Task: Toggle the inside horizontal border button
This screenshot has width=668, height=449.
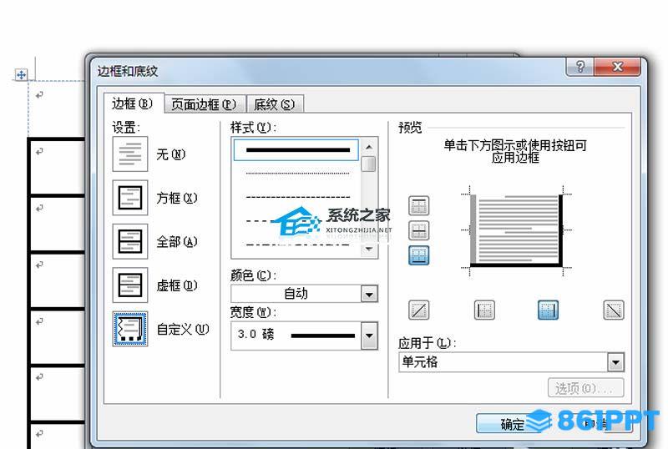Action: point(419,230)
